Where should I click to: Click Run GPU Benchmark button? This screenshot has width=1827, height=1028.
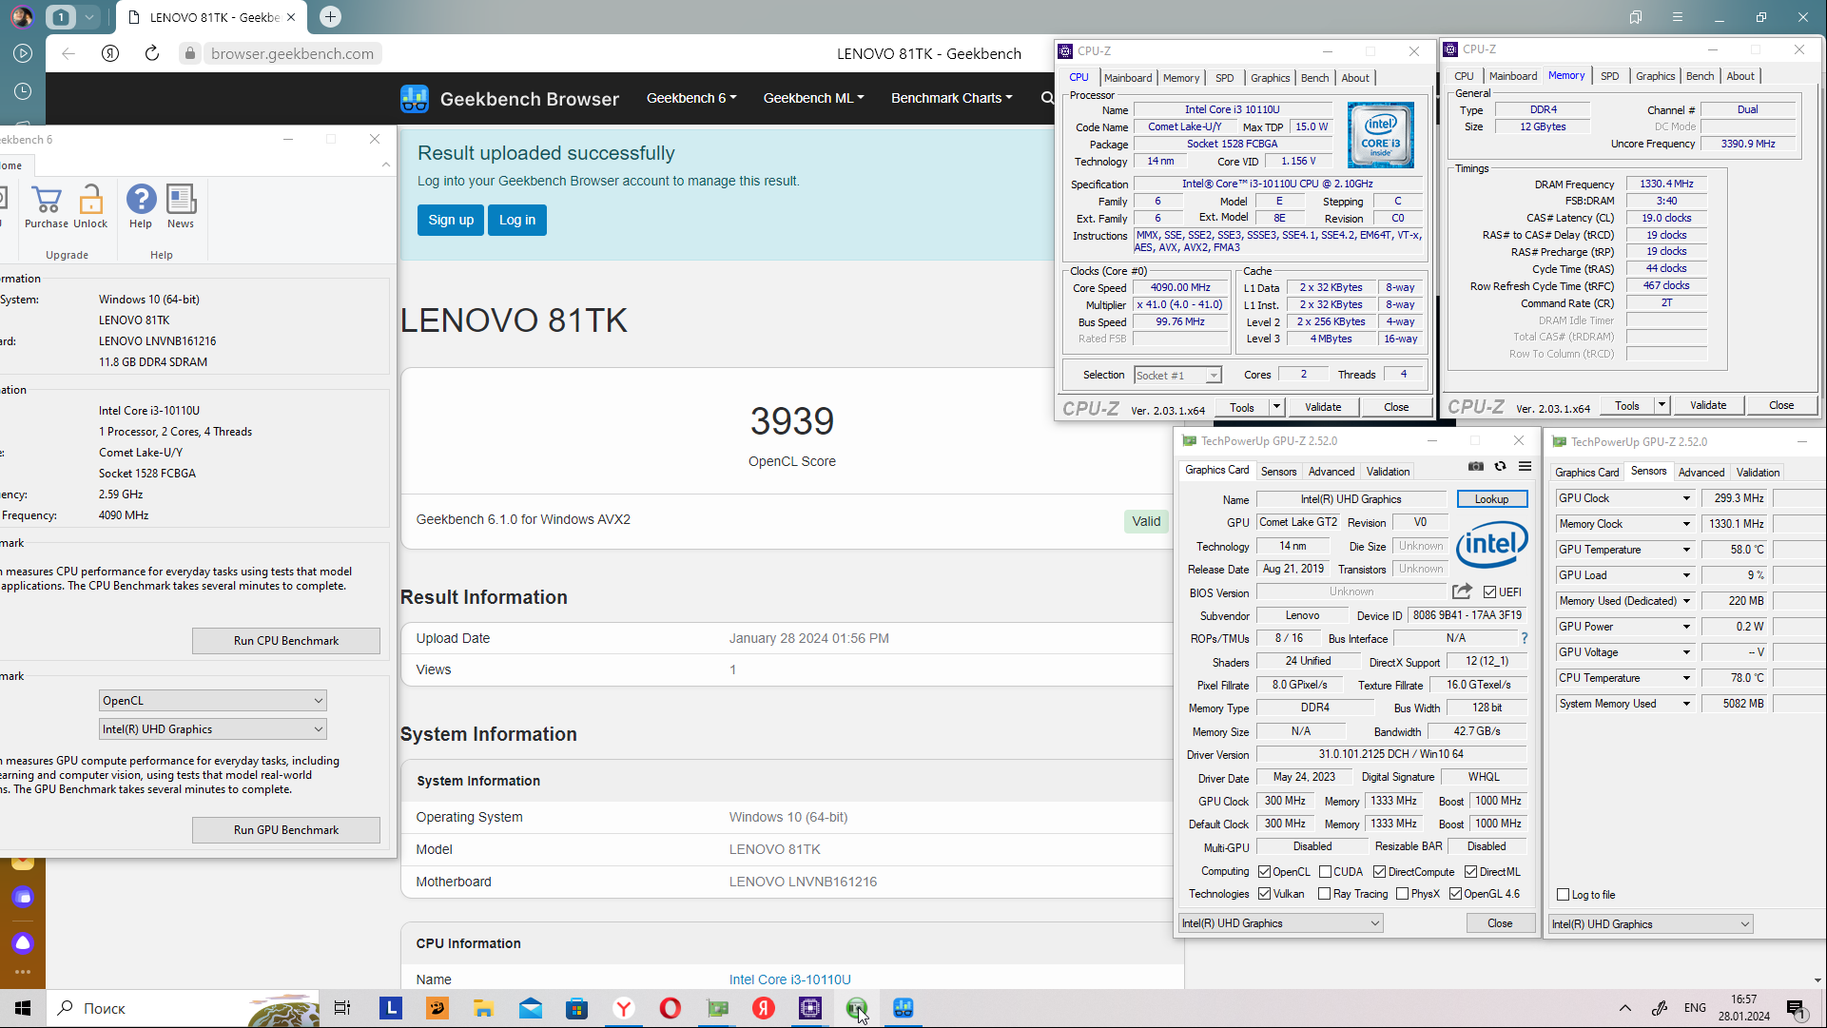(x=286, y=829)
